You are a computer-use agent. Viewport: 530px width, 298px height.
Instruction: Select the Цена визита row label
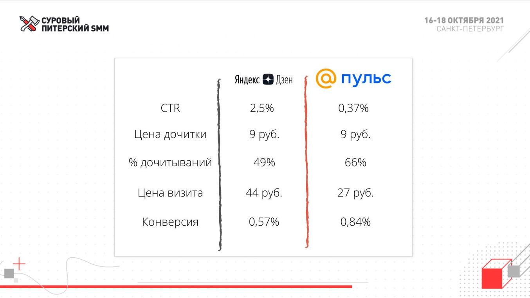pyautogui.click(x=170, y=193)
